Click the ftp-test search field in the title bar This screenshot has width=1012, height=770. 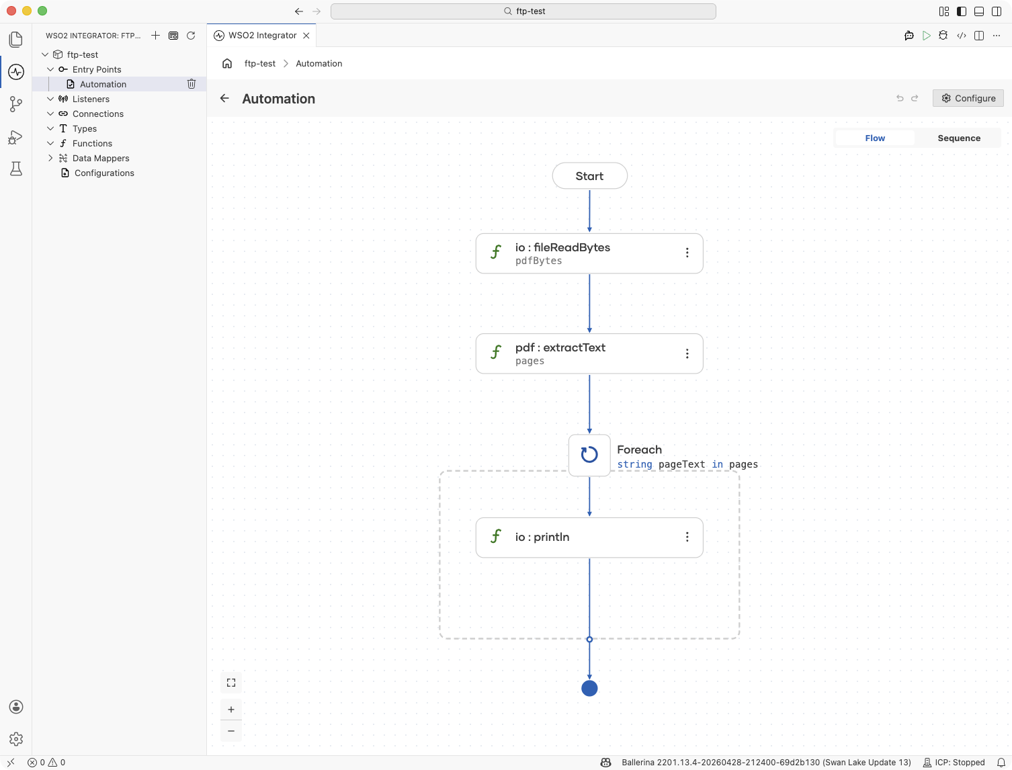523,11
